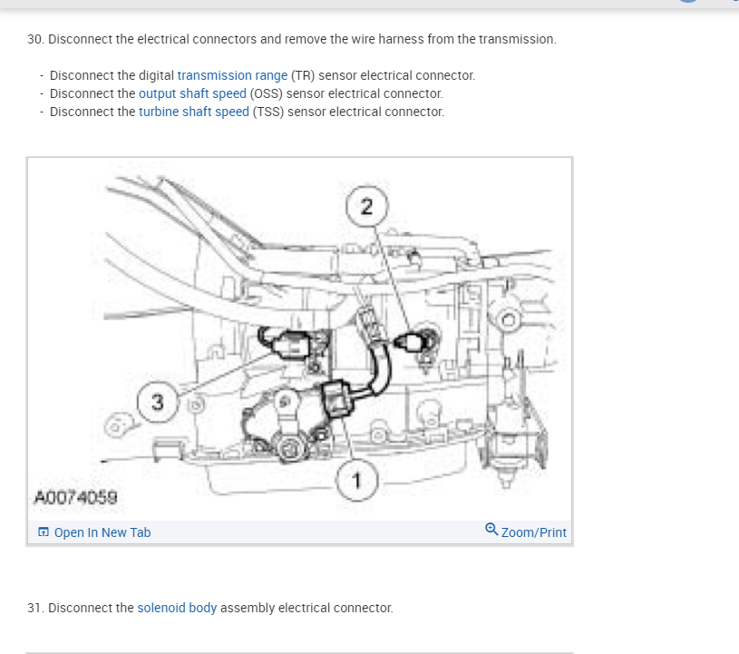
Task: Open the solenoid body link
Action: [x=177, y=608]
